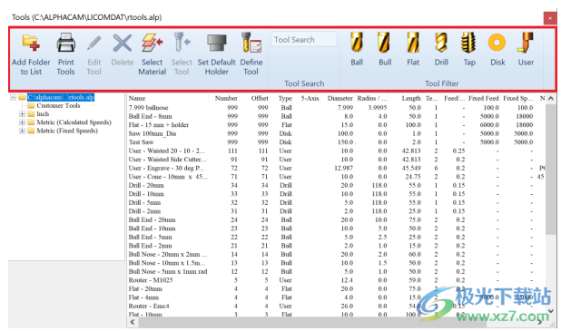This screenshot has height=331, width=561.
Task: Click the horizontal scrollbar left arrow
Action: click(x=133, y=322)
